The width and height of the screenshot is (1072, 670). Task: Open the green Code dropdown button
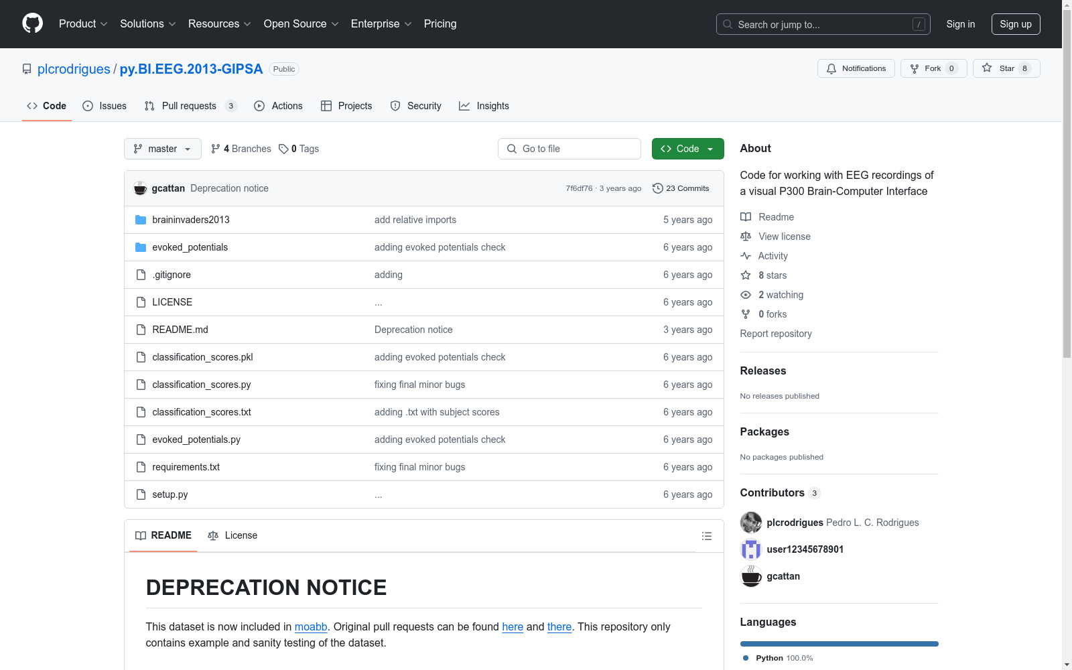[x=688, y=149]
